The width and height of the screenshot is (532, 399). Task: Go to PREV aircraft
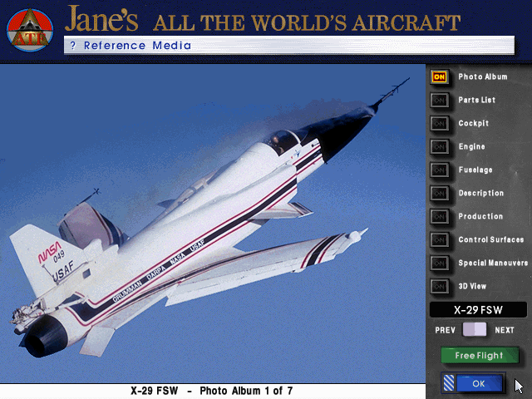click(446, 330)
